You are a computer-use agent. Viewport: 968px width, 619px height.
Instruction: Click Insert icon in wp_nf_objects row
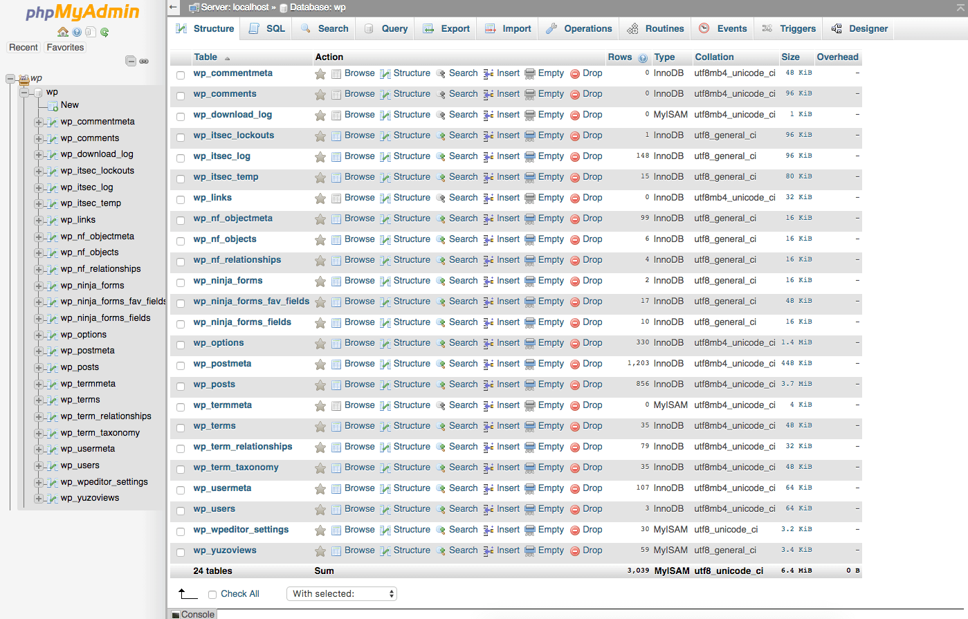(x=488, y=240)
